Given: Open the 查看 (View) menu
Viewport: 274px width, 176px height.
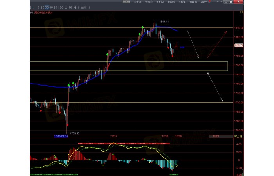Looking at the screenshot, I should (x=159, y=2).
